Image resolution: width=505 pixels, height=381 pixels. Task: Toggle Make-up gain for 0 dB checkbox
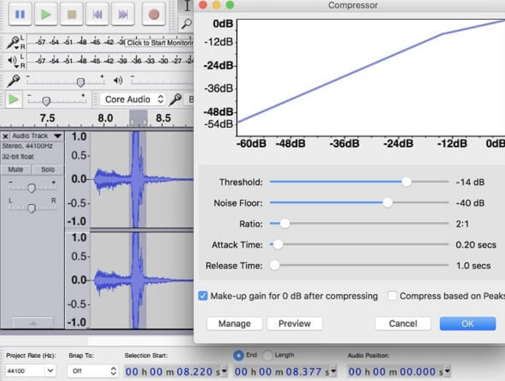tap(203, 296)
